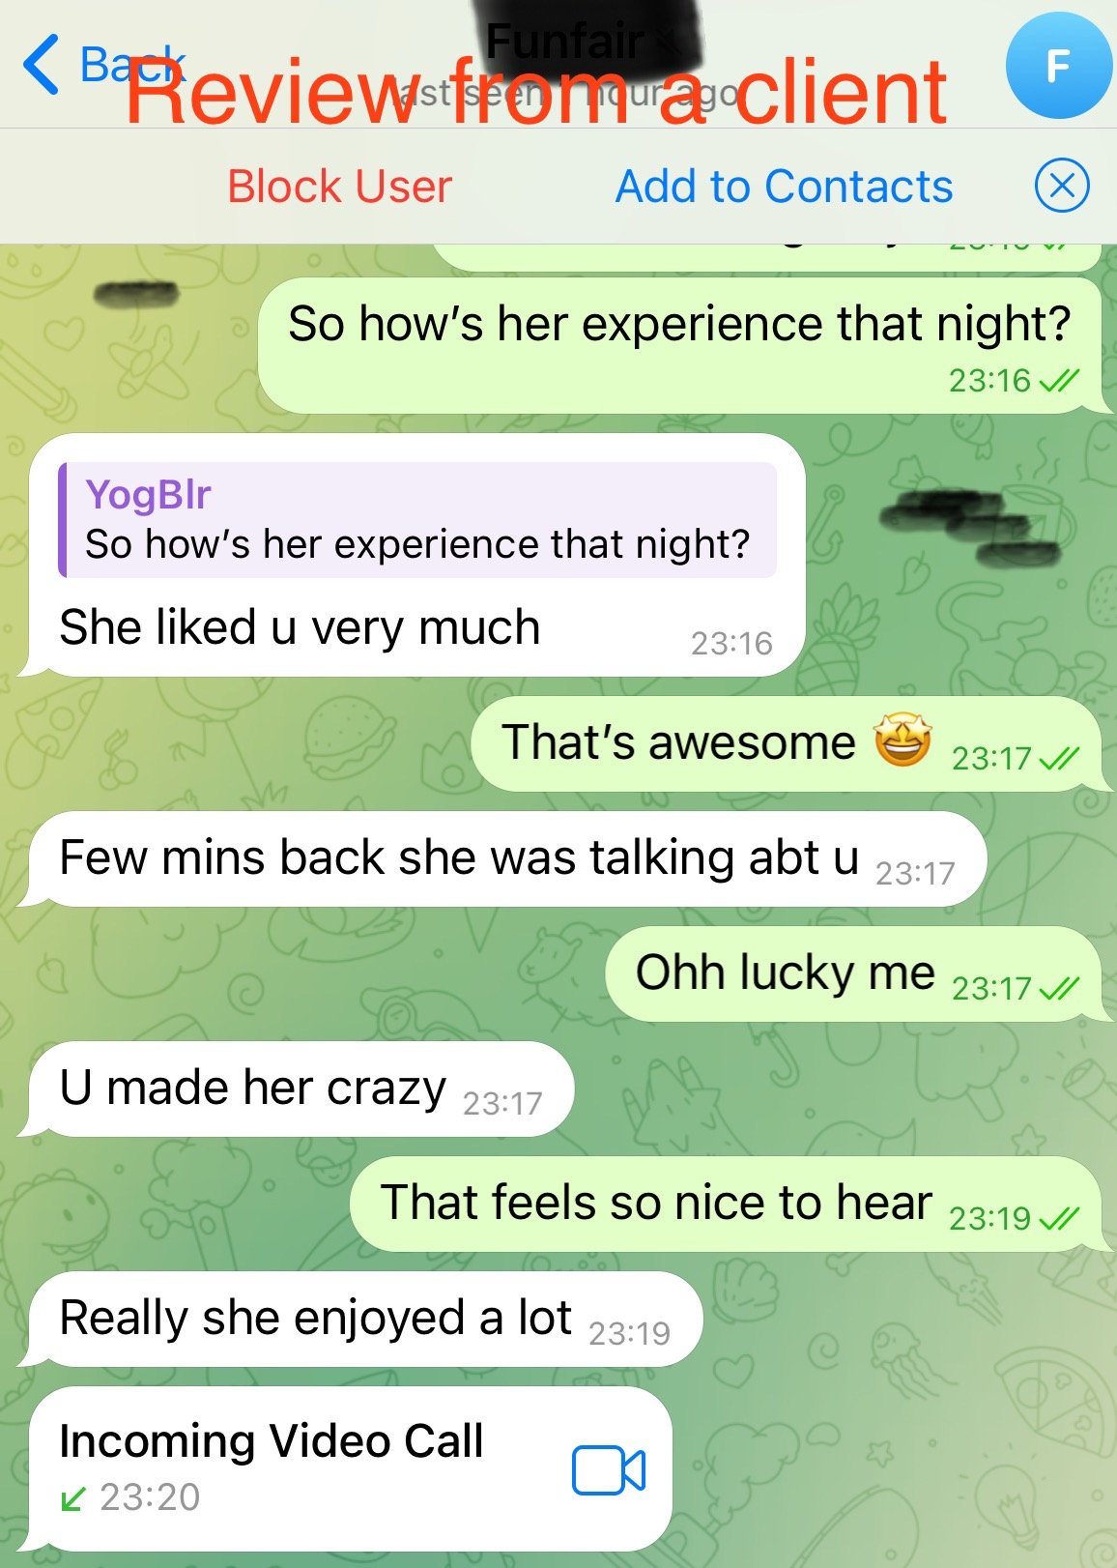Tap the star-eyes emoji in "That's awesome"
This screenshot has height=1568, width=1117.
902,740
